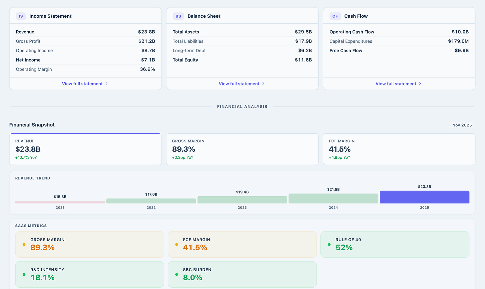485x289 pixels.
Task: Click the Long-term Debt value $6.2B
Action: (x=305, y=51)
